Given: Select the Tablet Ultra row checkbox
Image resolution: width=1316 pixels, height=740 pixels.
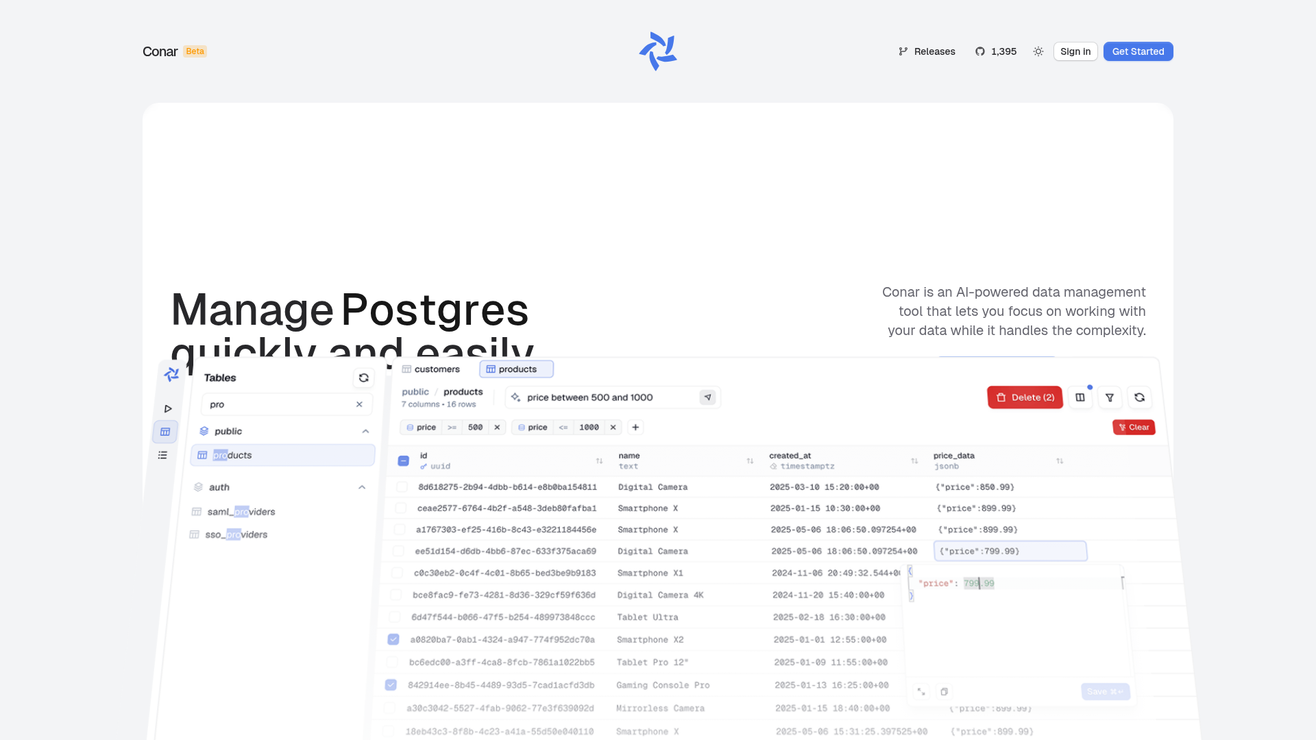Looking at the screenshot, I should [x=395, y=617].
